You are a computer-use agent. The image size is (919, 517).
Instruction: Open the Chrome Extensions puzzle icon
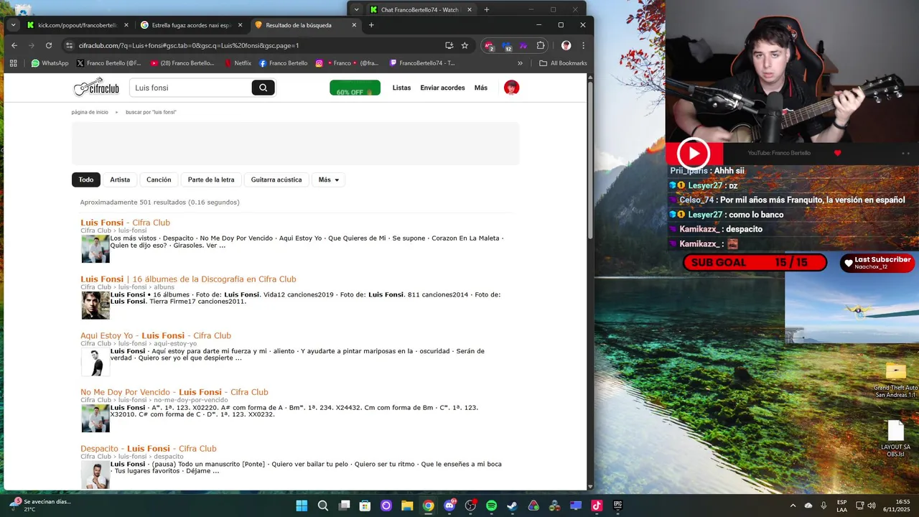tap(541, 45)
